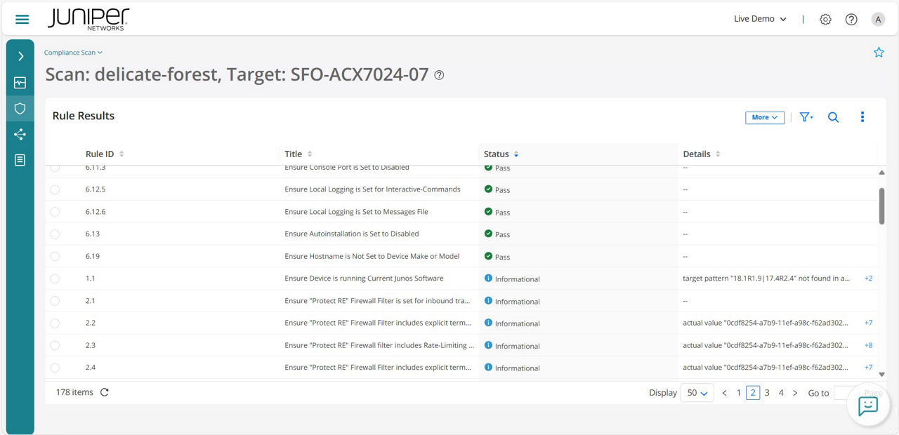Screen dimensions: 899x435
Task: Select the Monitoring dashboard icon in sidebar
Action: click(21, 82)
